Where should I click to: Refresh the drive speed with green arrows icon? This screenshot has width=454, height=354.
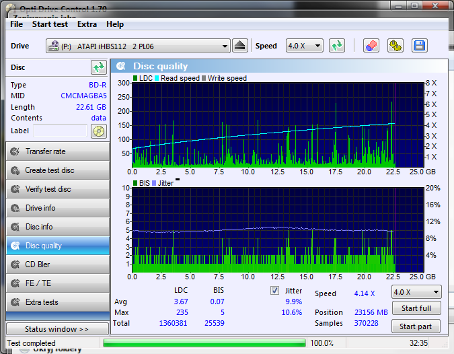[x=337, y=46]
